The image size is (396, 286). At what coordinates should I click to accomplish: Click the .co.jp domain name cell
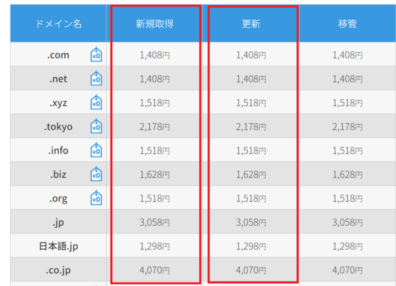tap(58, 270)
